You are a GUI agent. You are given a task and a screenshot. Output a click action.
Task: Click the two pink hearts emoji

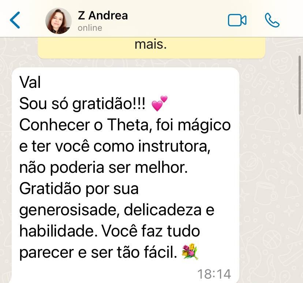pos(160,103)
